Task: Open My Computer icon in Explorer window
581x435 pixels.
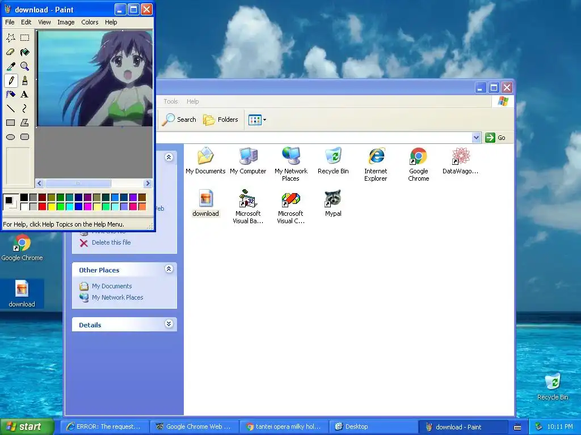Action: [x=248, y=160]
